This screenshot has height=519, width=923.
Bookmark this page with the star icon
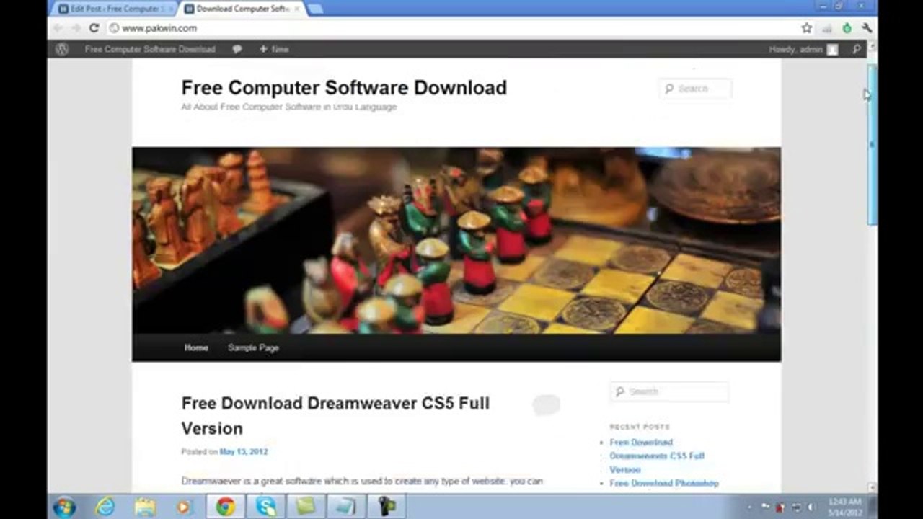coord(807,28)
